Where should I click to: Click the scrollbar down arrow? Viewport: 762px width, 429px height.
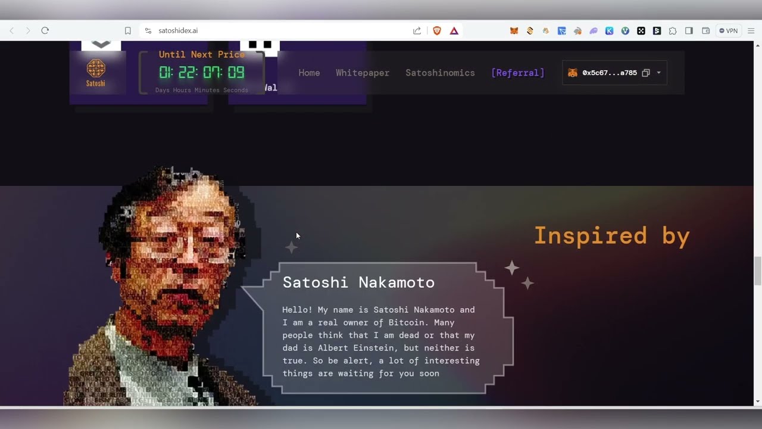point(757,402)
